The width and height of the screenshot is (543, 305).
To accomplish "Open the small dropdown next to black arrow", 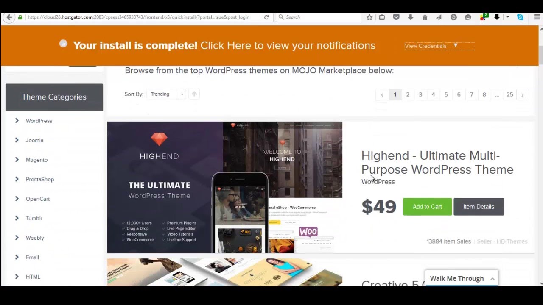I will pos(507,17).
